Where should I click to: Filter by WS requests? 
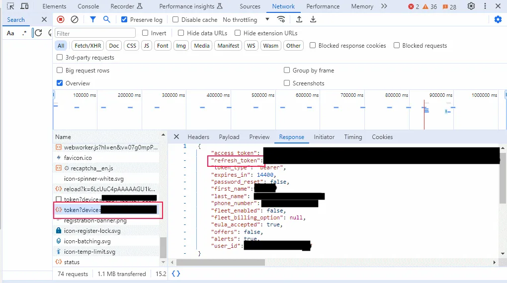[251, 46]
